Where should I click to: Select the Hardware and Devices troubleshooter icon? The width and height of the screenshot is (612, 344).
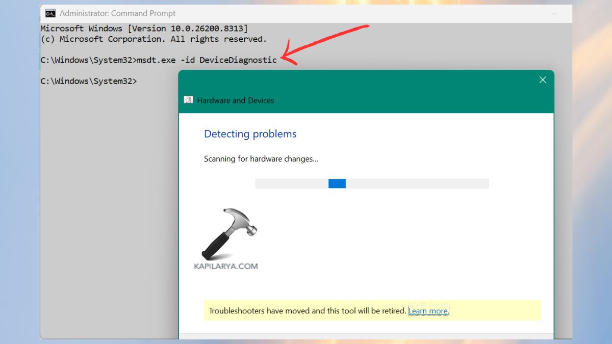point(189,100)
